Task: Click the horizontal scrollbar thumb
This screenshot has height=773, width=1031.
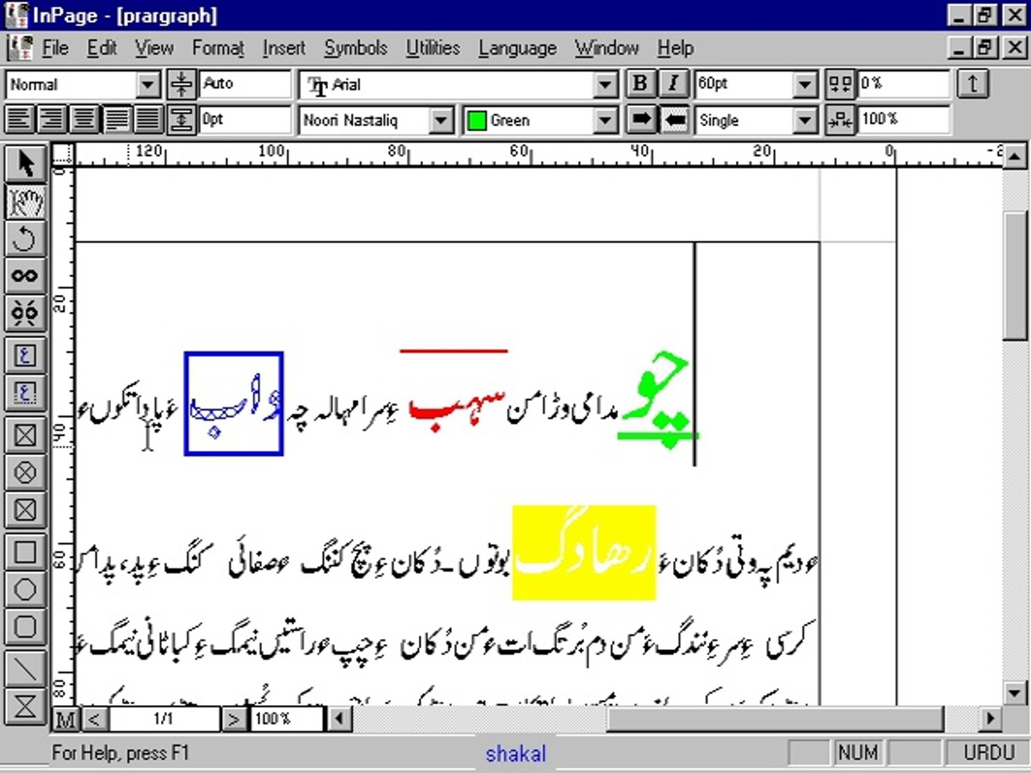Action: (x=775, y=719)
